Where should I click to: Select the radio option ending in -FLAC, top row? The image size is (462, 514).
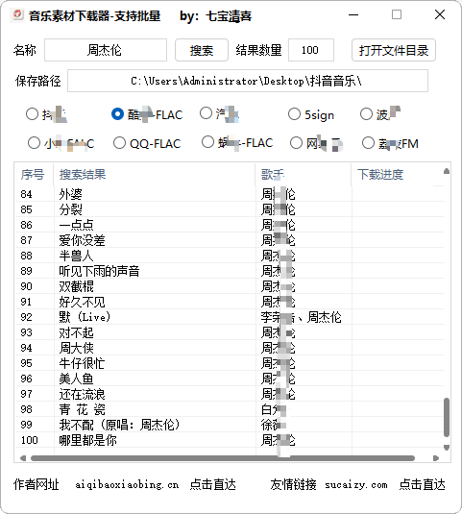117,114
